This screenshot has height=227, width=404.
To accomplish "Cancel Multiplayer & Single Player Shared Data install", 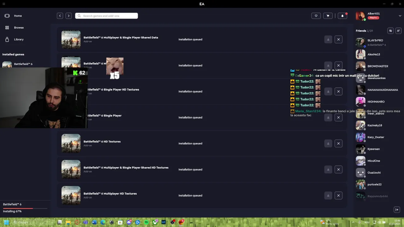I will (338, 39).
